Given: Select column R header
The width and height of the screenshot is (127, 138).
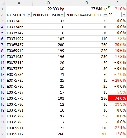Looking at the screenshot, I should [87, 3].
